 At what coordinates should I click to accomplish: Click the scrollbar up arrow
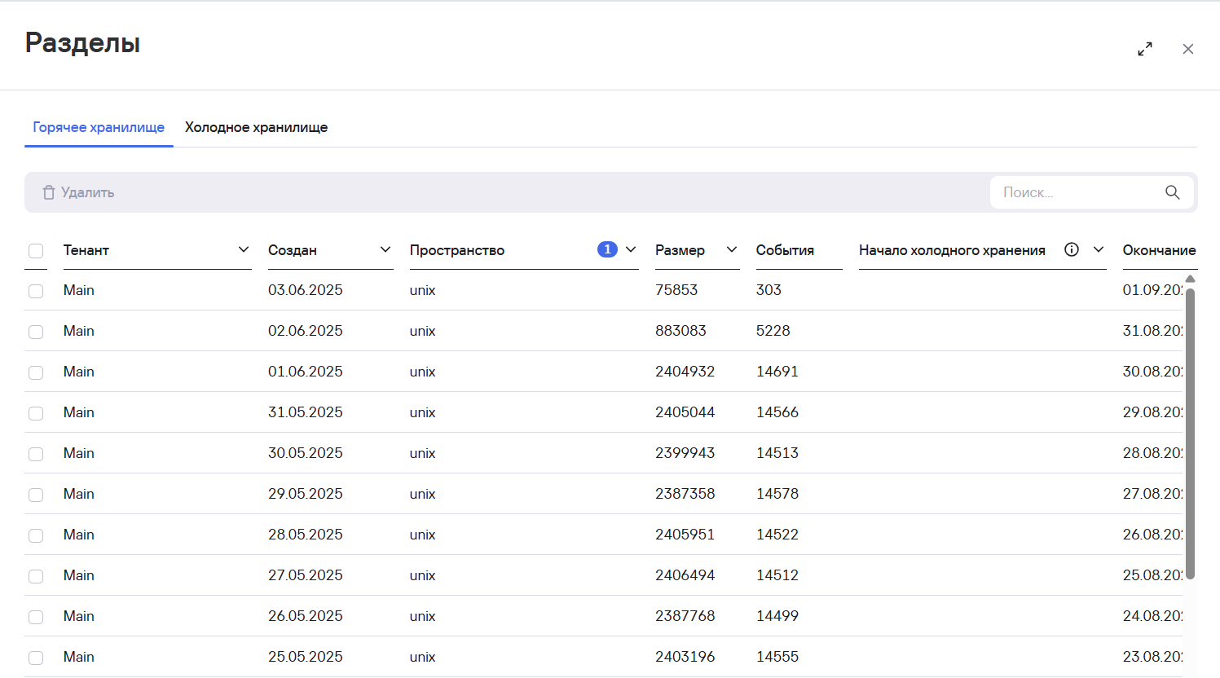pos(1190,279)
